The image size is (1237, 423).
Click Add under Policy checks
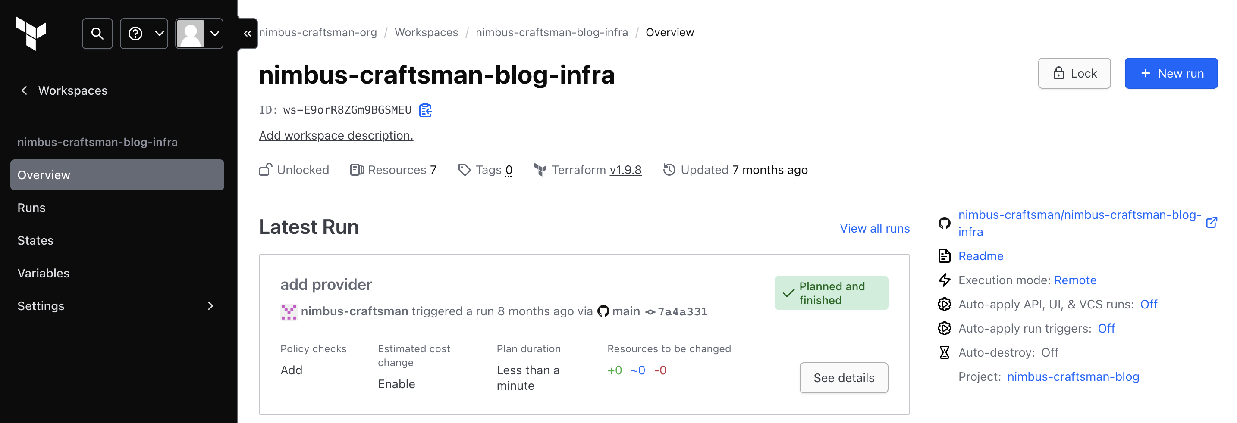click(292, 371)
